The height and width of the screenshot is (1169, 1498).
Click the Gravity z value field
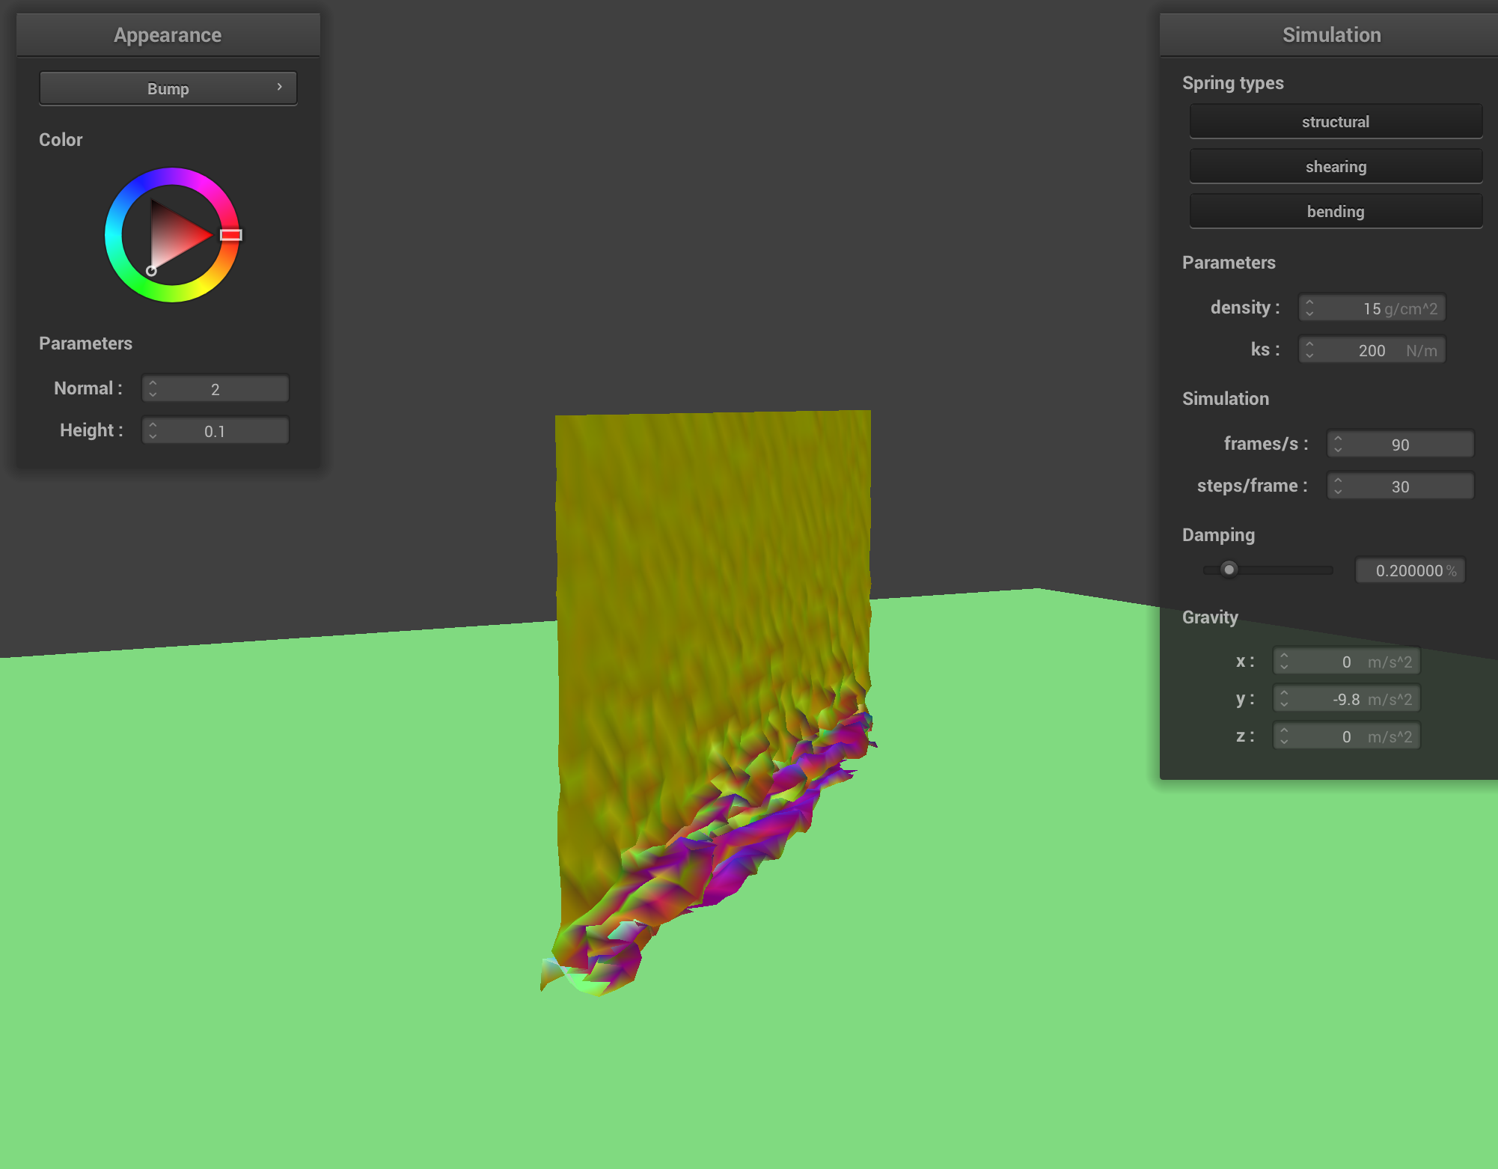point(1347,736)
